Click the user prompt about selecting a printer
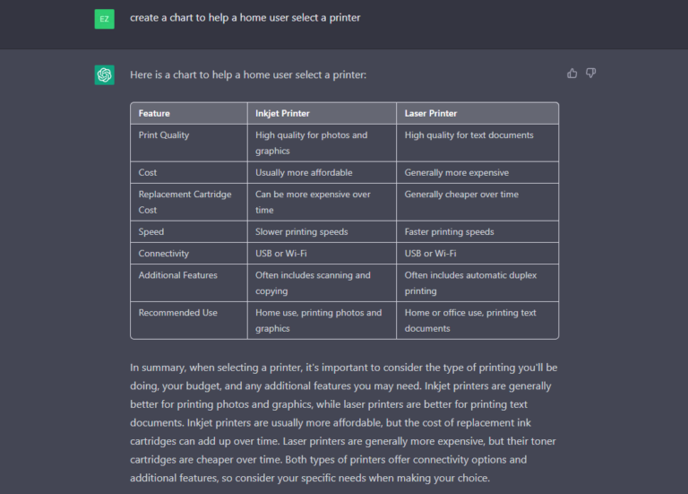 [x=245, y=18]
